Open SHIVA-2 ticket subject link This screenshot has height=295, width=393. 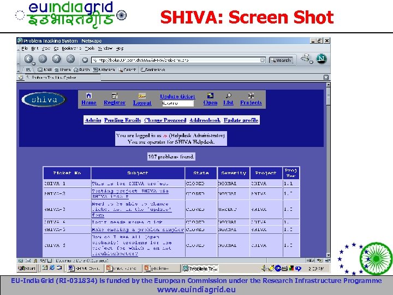pyautogui.click(x=130, y=193)
